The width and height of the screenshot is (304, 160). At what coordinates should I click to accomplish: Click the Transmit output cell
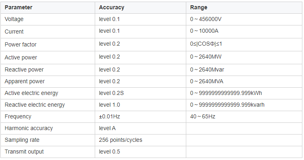[x=48, y=152]
